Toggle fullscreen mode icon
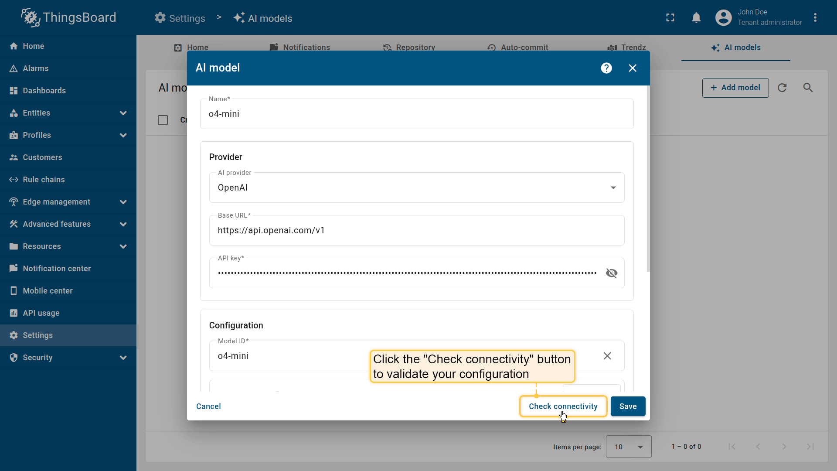Image resolution: width=837 pixels, height=471 pixels. click(670, 18)
